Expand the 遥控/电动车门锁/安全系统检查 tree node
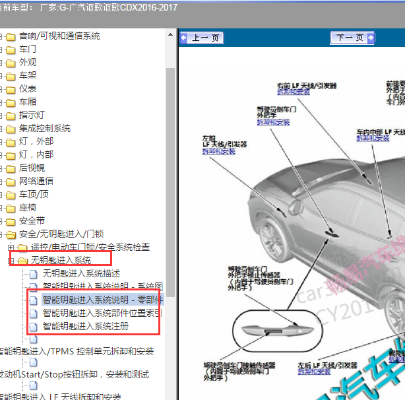The image size is (405, 400). tap(11, 248)
